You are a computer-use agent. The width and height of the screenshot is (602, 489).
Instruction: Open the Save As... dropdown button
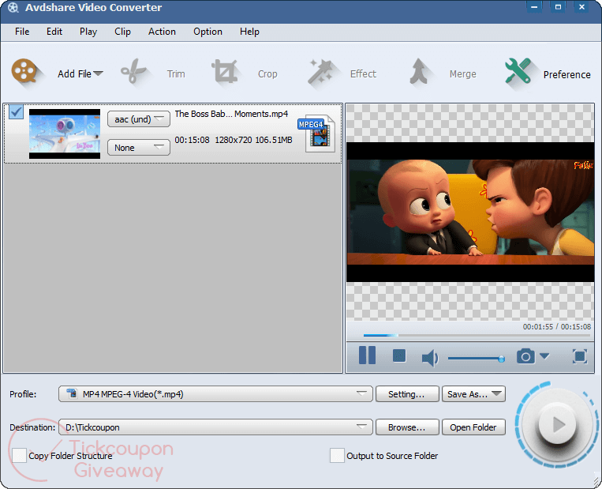(473, 394)
